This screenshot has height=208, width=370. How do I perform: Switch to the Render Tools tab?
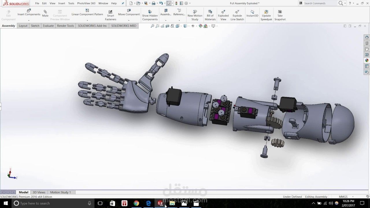tap(65, 26)
